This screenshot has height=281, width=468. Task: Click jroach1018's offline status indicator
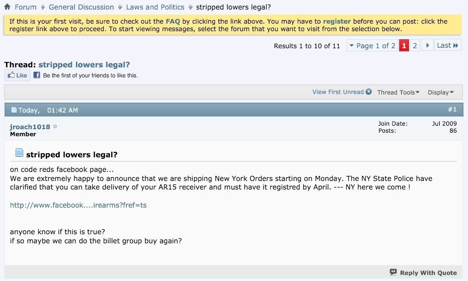click(x=55, y=127)
